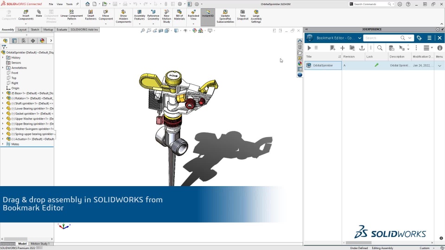Click the New document icon

click(x=95, y=4)
